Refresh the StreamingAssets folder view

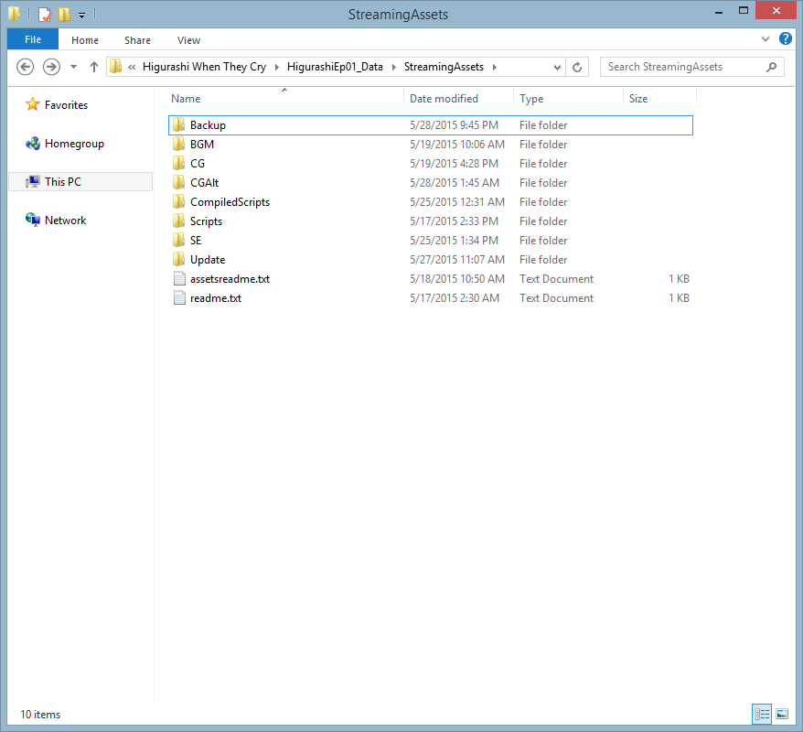coord(577,67)
